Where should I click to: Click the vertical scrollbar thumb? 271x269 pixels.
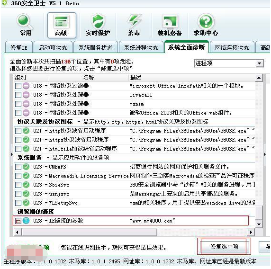click(x=259, y=212)
